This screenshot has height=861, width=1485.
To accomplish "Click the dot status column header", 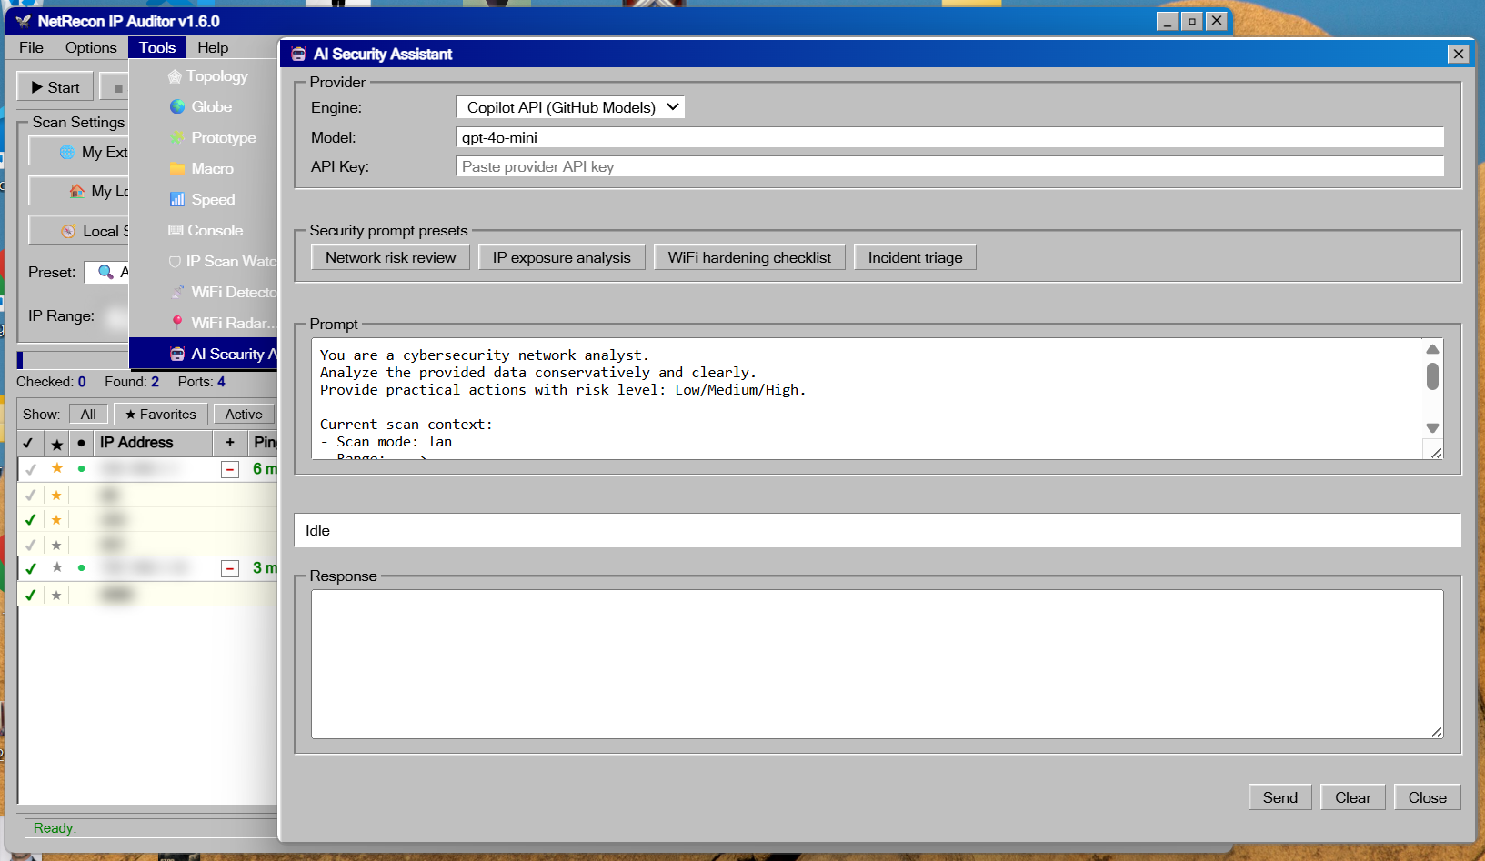I will pos(82,443).
